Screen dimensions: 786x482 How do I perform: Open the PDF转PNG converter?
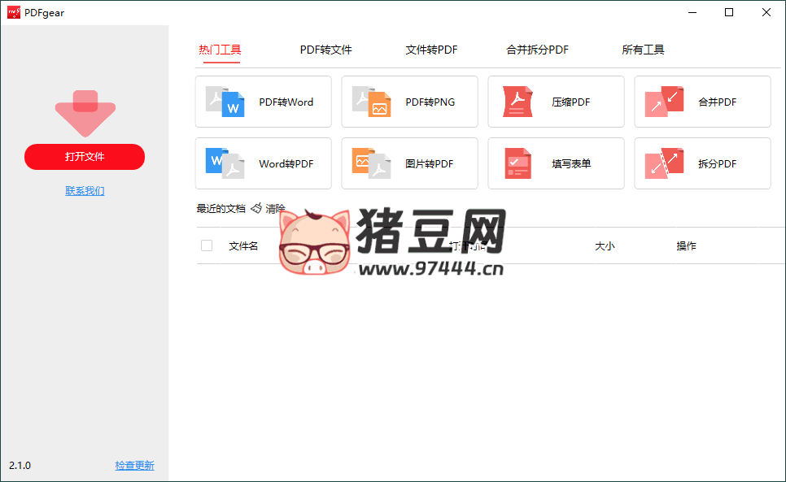[x=409, y=102]
